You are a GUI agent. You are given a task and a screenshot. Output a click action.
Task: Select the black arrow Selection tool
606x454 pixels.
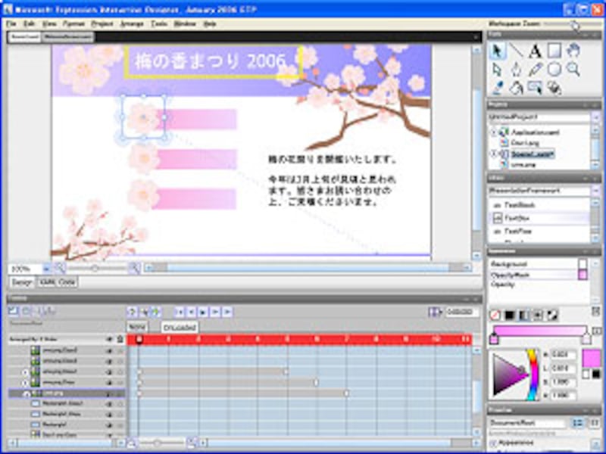(497, 51)
